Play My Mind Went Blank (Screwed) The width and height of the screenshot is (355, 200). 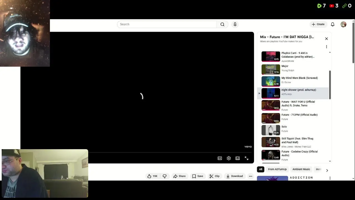[x=293, y=81]
